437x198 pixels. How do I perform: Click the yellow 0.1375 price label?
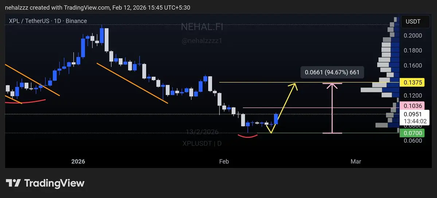click(x=412, y=82)
